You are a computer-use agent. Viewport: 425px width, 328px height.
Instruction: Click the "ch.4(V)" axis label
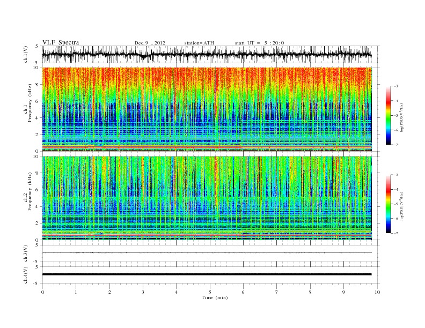tap(26, 275)
